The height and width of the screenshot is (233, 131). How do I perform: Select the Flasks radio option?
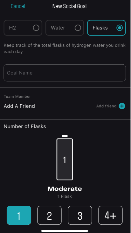pos(107,28)
